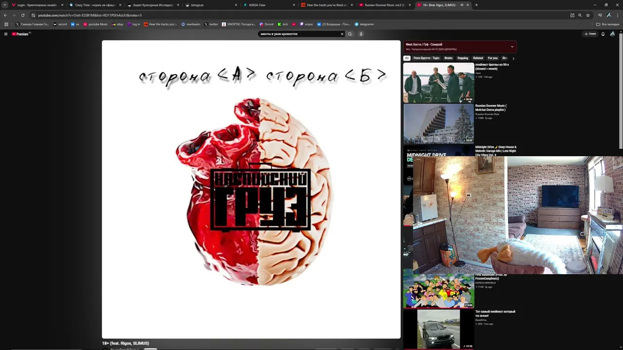Expand the Next: Баста / Гуф playlist panel
Image resolution: width=623 pixels, height=350 pixels.
tap(512, 47)
